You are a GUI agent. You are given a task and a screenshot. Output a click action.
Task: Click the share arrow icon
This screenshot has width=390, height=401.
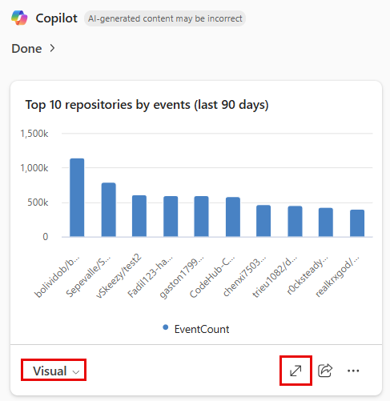pyautogui.click(x=325, y=371)
